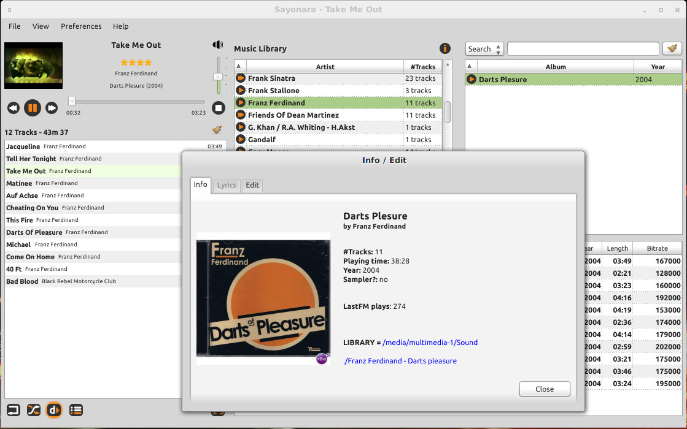Mute audio with the speaker icon
Viewport: 687px width, 429px height.
[218, 45]
